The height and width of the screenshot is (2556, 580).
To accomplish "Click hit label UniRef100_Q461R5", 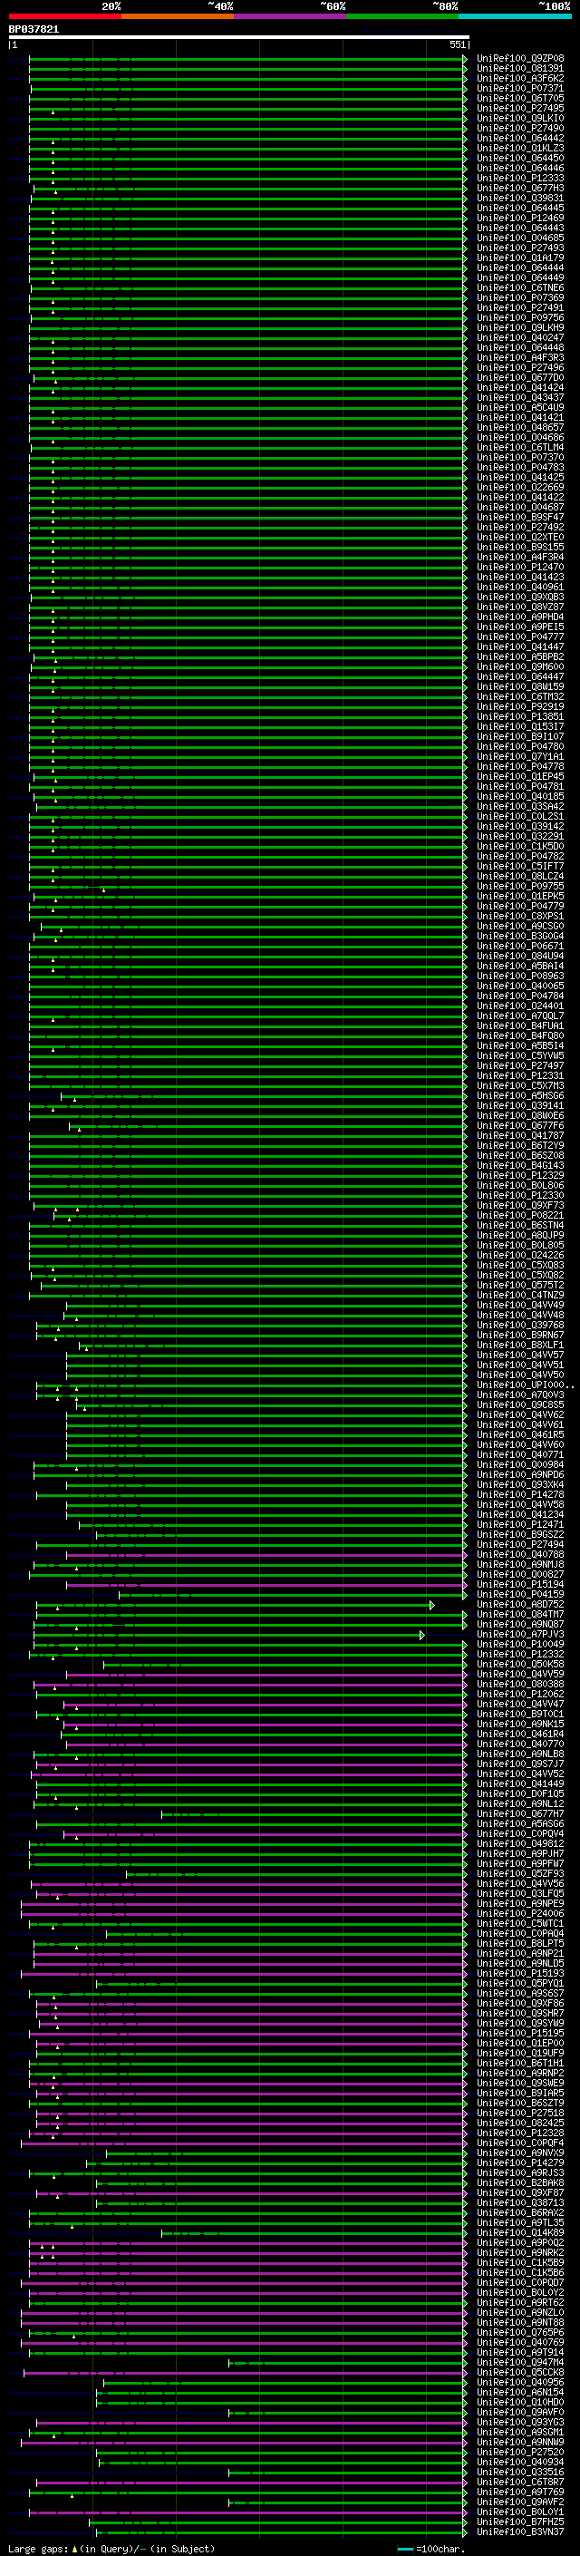I will click(x=520, y=1434).
